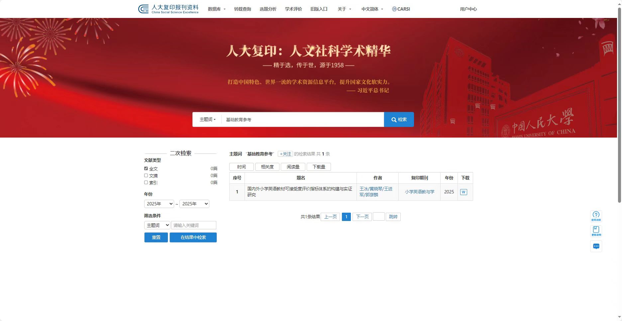The width and height of the screenshot is (622, 321).
Task: Click the 年份 column header
Action: (x=449, y=178)
